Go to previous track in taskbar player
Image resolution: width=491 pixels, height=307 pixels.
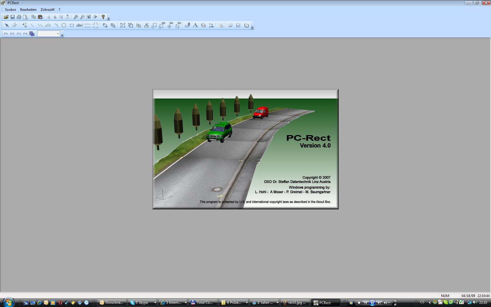click(x=365, y=303)
